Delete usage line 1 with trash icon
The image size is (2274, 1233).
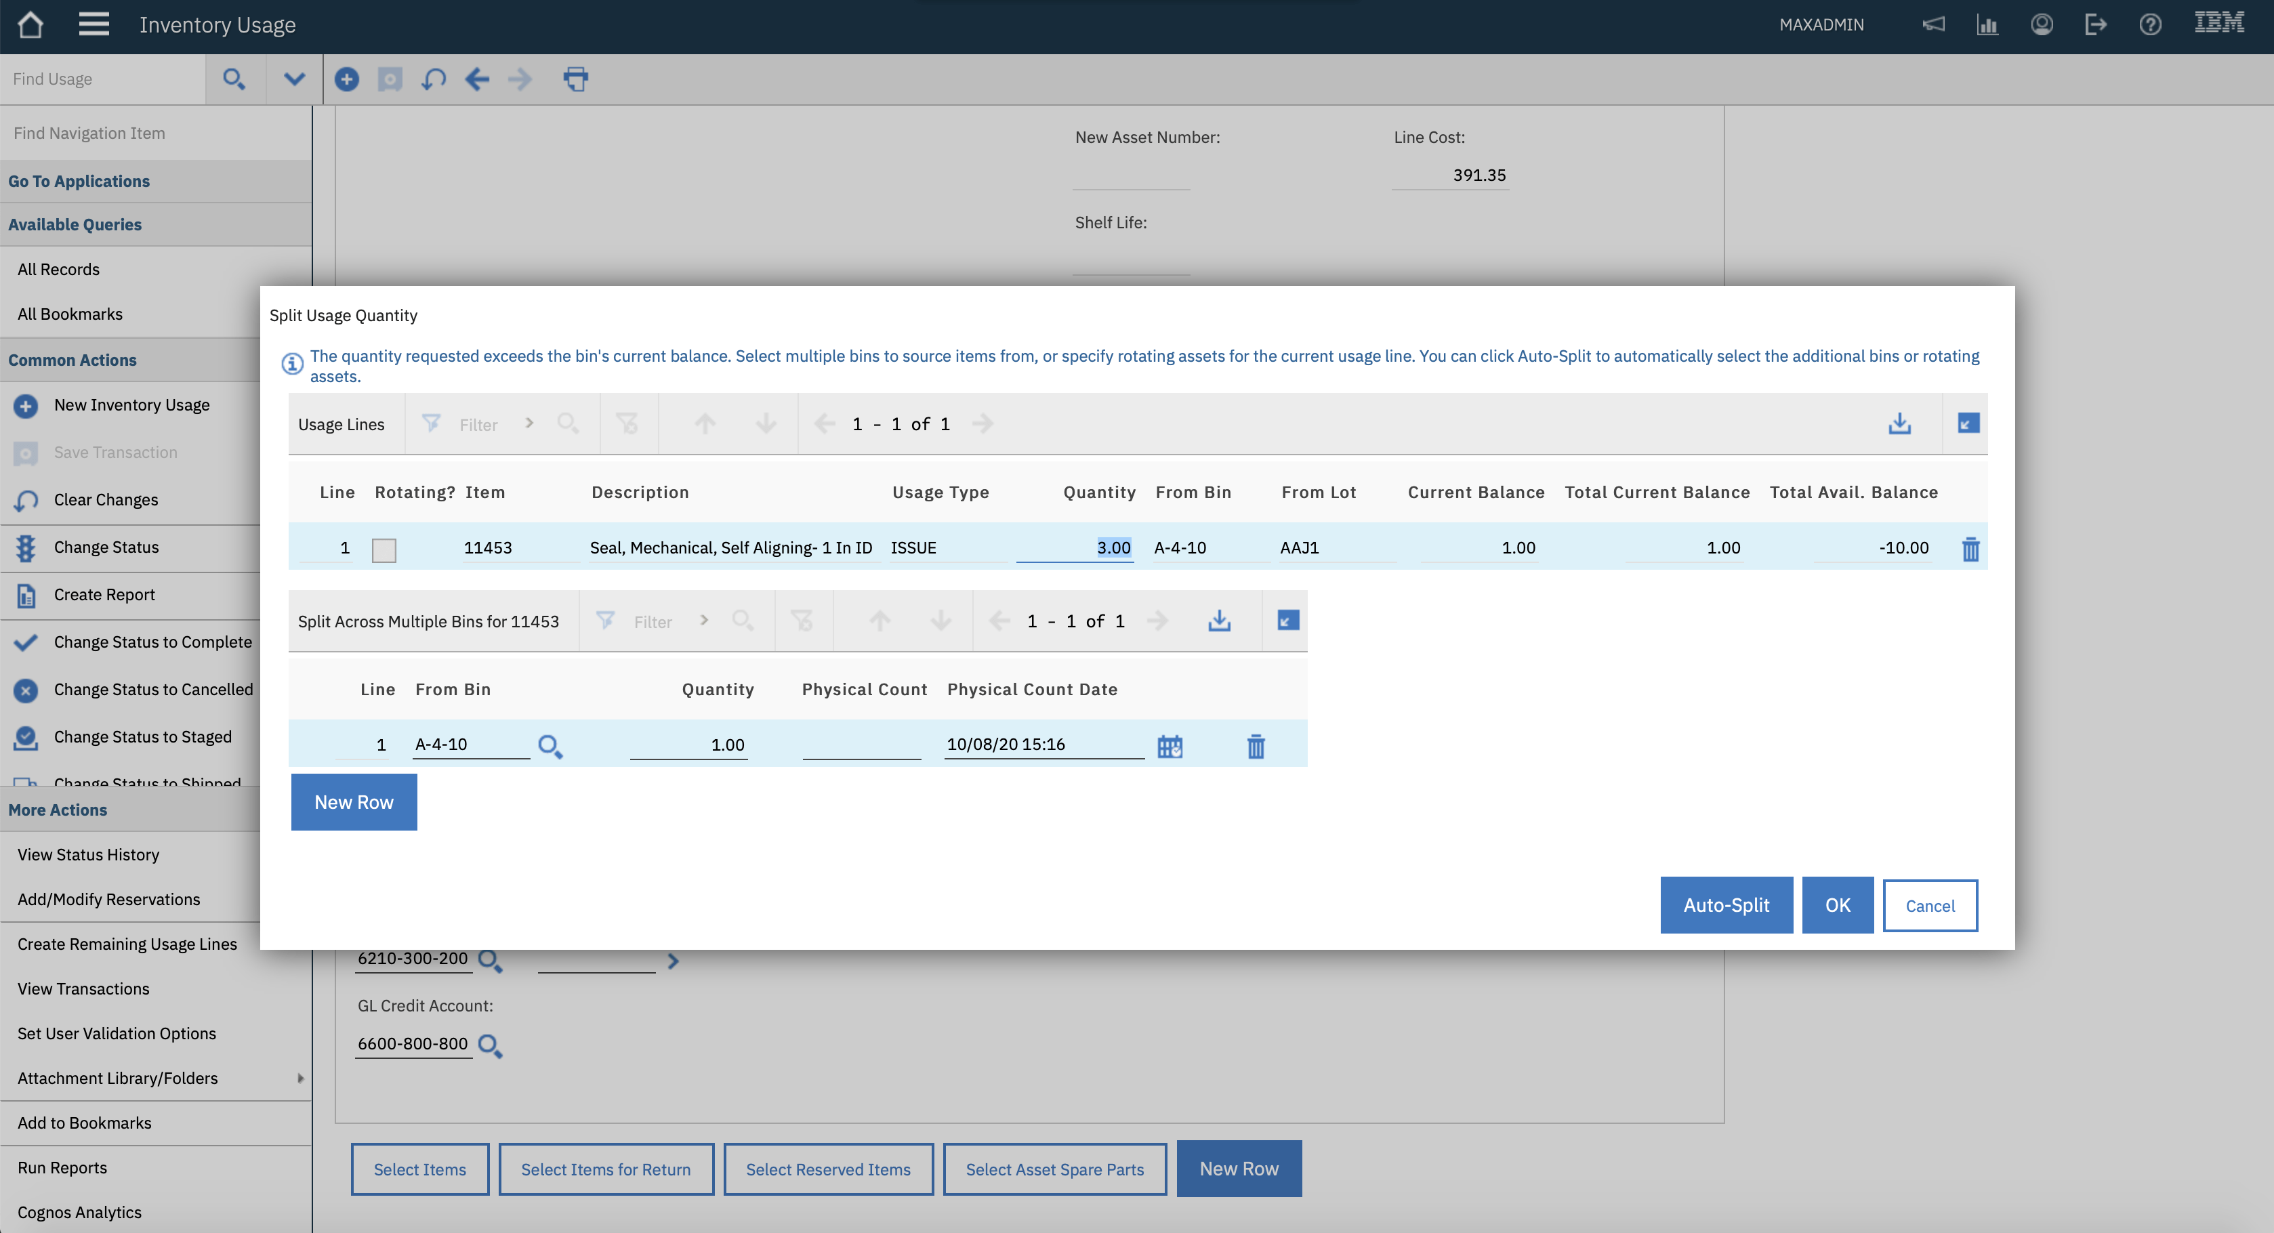1970,549
